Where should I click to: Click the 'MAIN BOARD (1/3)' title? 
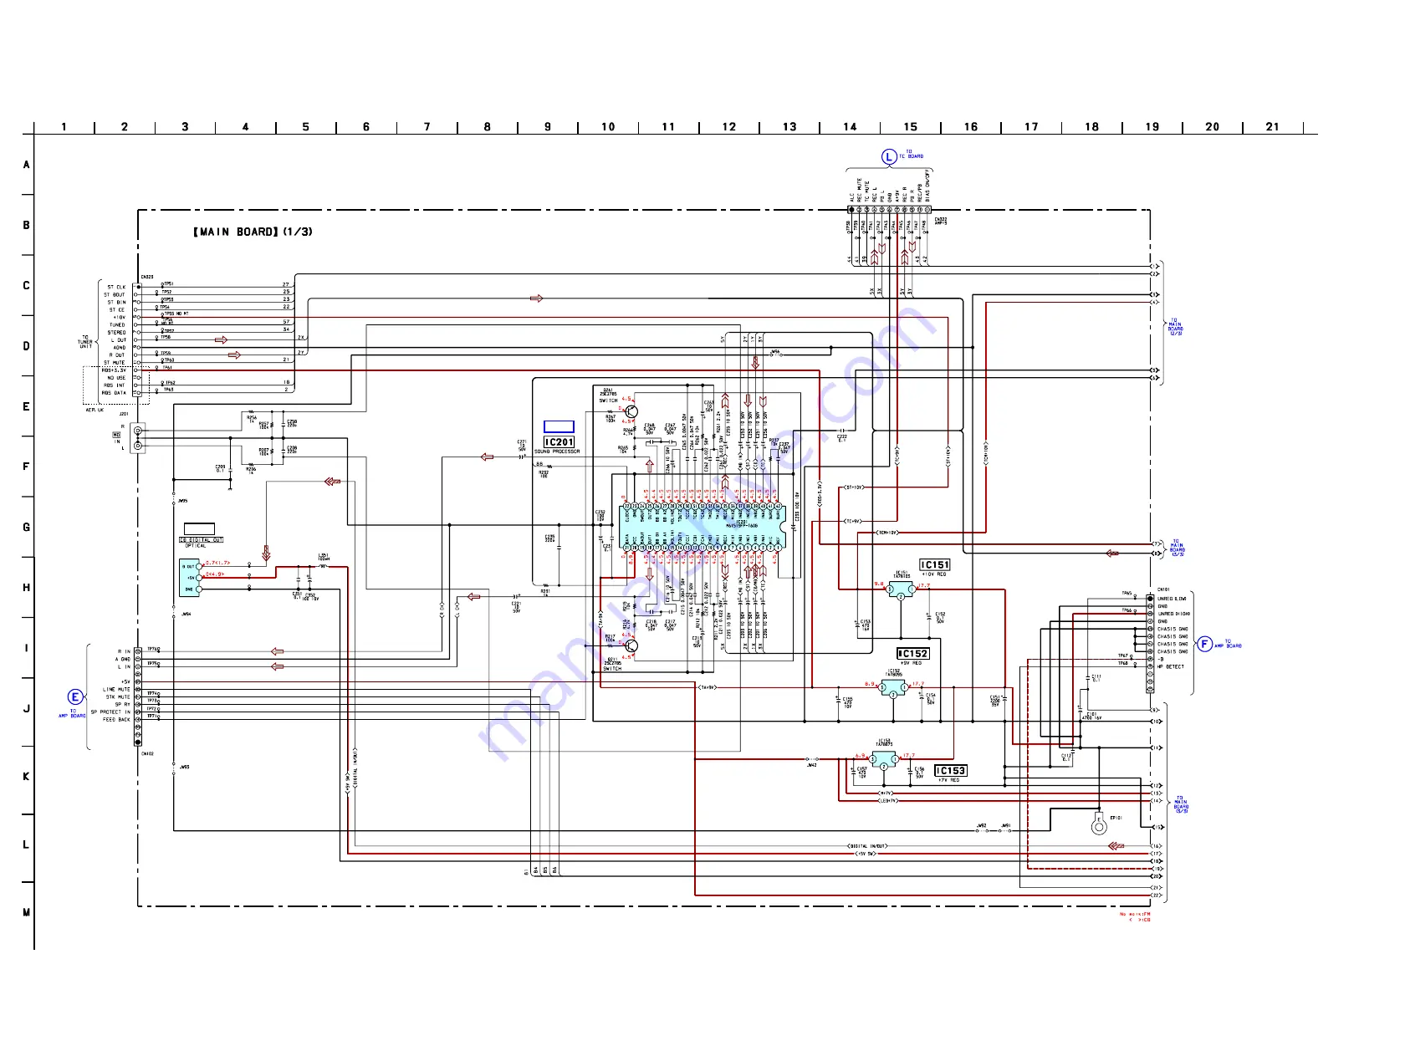click(x=253, y=232)
